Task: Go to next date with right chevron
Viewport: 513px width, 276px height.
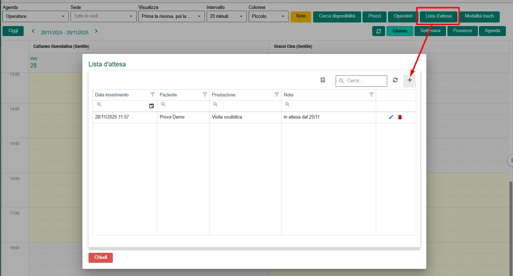Action: (x=96, y=31)
